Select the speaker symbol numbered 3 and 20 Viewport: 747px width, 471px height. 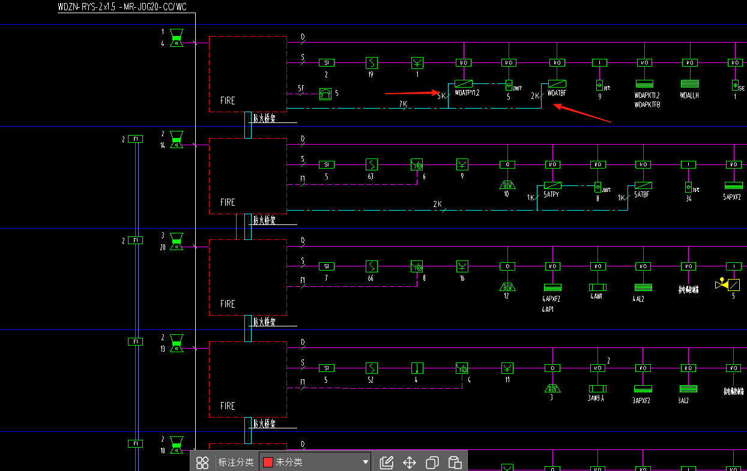pyautogui.click(x=177, y=241)
